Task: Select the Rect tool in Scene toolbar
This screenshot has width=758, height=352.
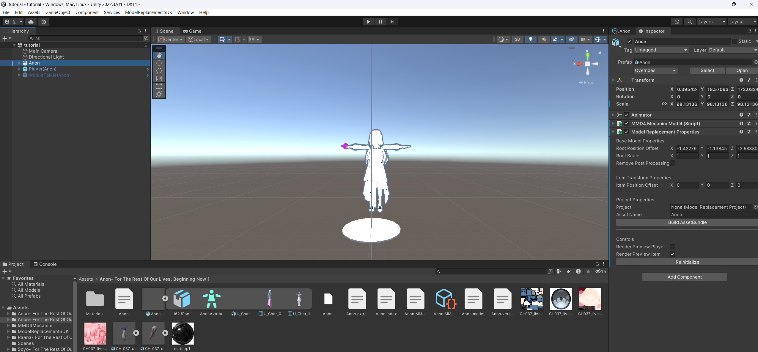Action: 159,86
